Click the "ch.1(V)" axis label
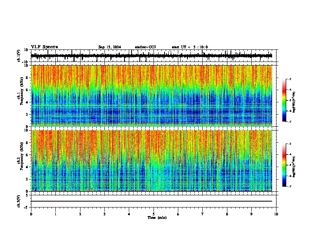Screen dimensions: 311x240 point(19,56)
